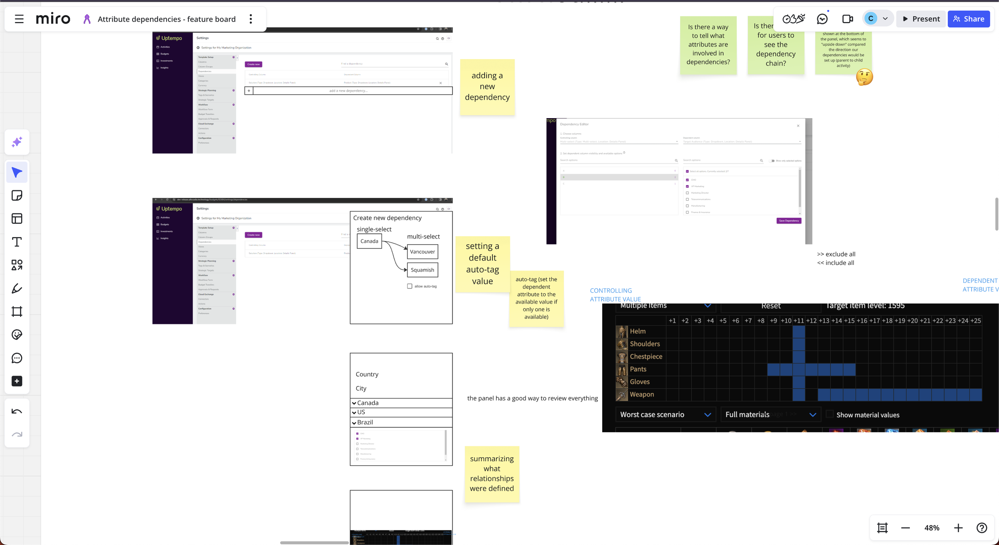The width and height of the screenshot is (999, 545).
Task: Check the allow auto-tag checkbox
Action: coord(410,286)
